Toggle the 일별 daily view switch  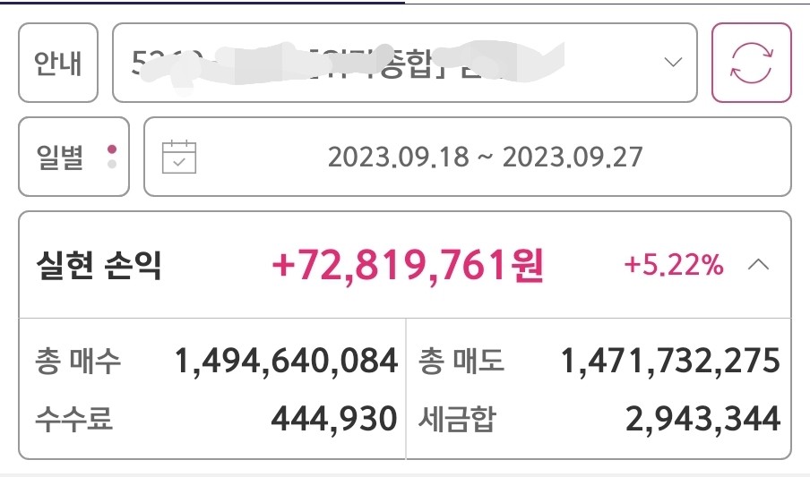click(x=73, y=157)
